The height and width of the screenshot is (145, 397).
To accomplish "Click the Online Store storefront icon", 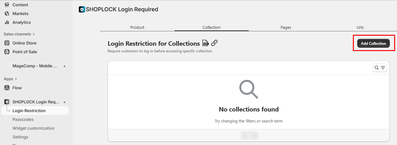I will 7,43.
